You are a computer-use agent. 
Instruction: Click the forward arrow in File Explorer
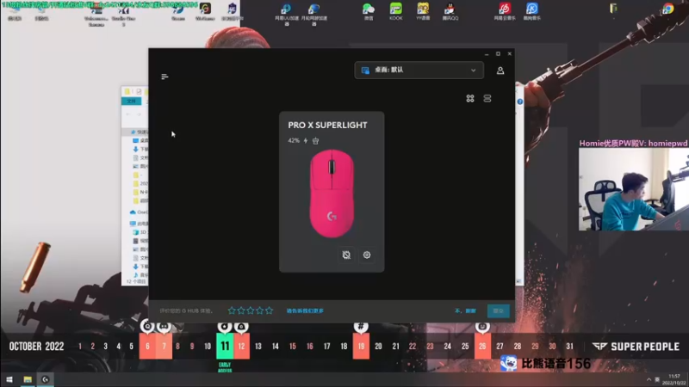139,114
